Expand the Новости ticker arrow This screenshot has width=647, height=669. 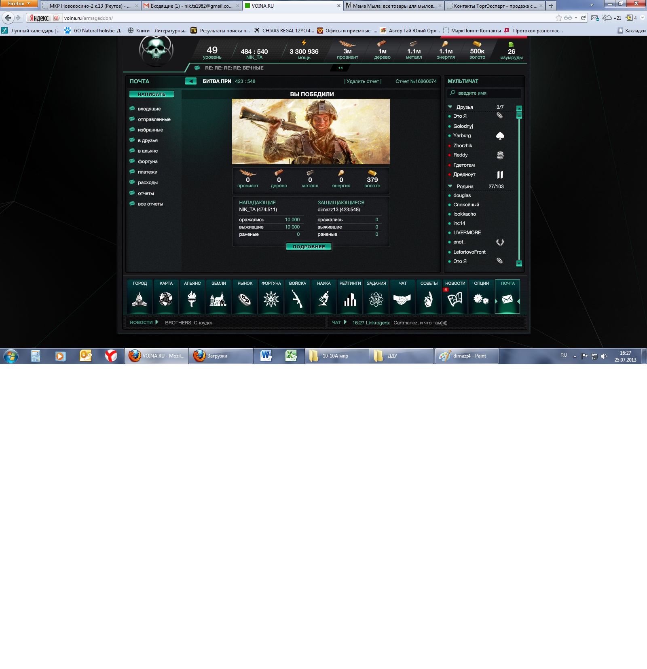click(x=157, y=322)
